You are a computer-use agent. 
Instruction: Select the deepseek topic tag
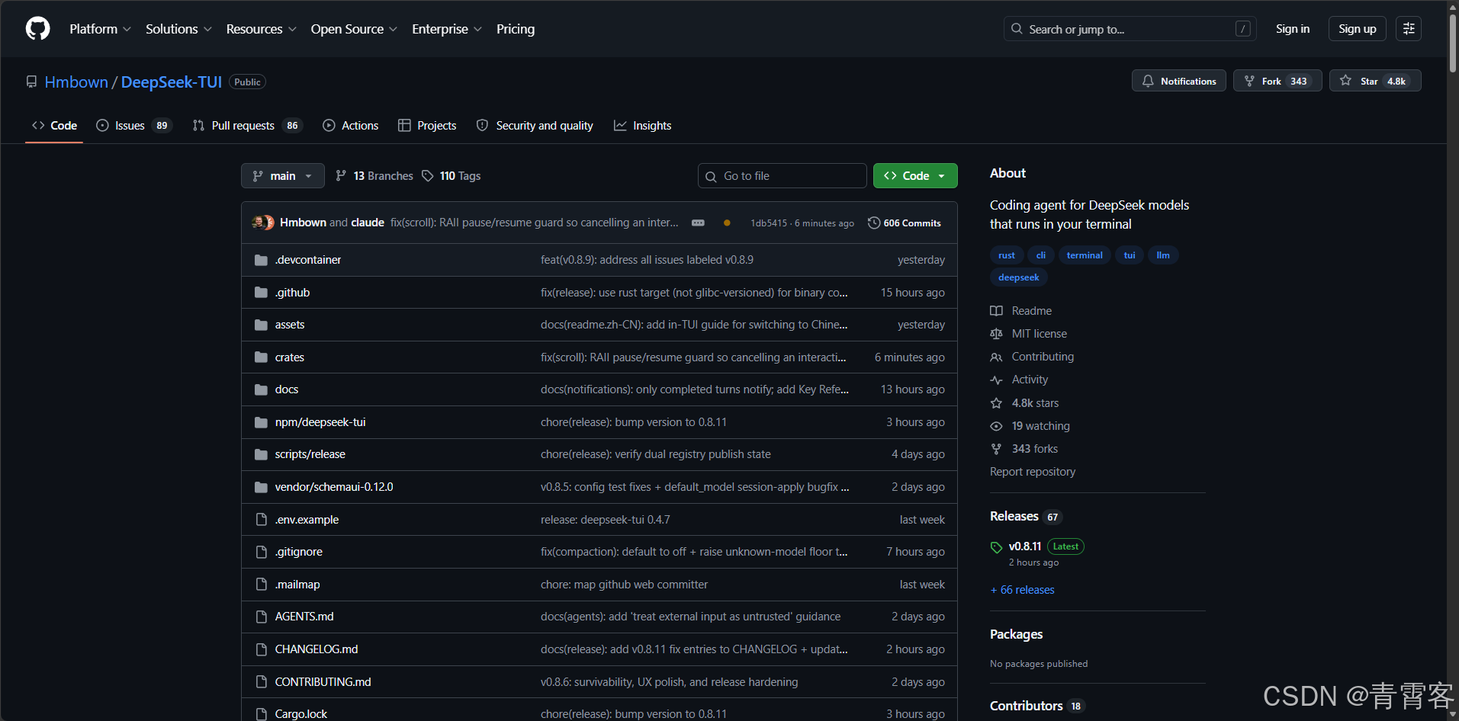(x=1019, y=277)
